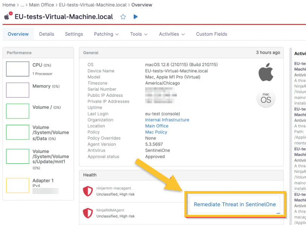The height and width of the screenshot is (225, 306).
Task: Click red shield icon for ninjarmm-macagent
Action: (88, 191)
